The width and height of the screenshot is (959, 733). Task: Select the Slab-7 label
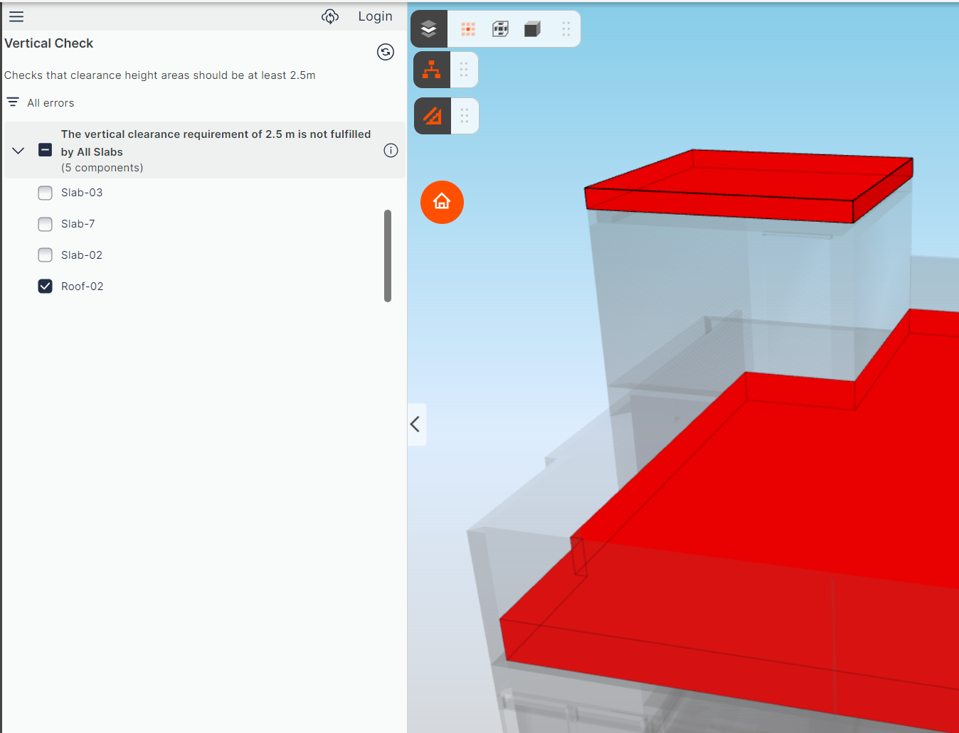(78, 224)
